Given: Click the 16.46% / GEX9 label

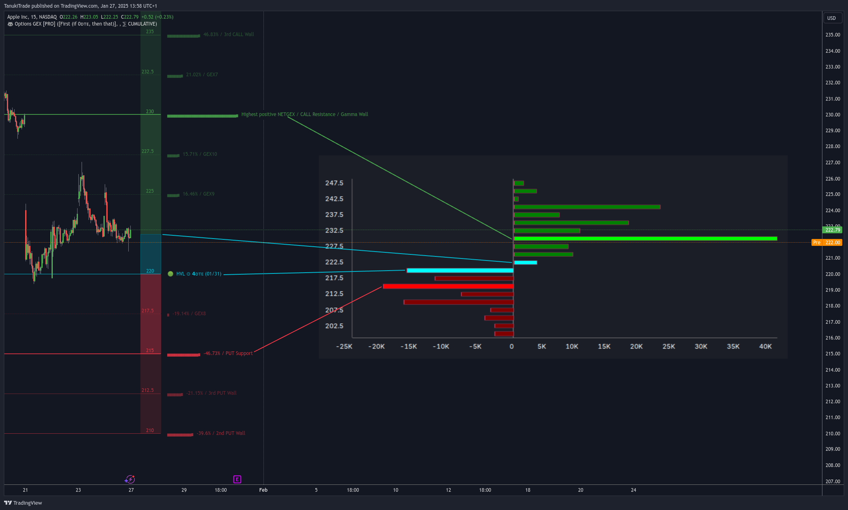Looking at the screenshot, I should click(x=199, y=194).
